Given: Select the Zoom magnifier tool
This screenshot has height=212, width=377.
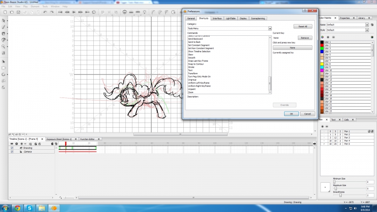Looking at the screenshot, I should pyautogui.click(x=4, y=47).
